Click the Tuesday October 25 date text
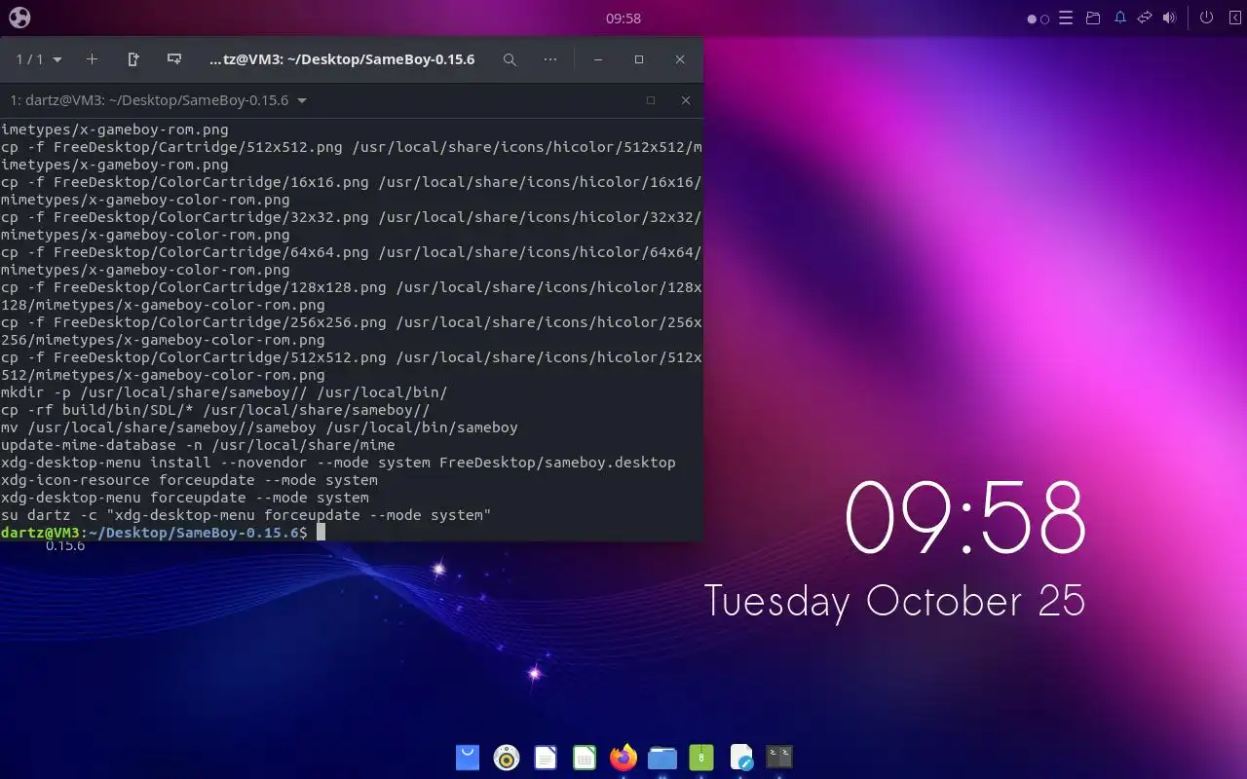 894,601
